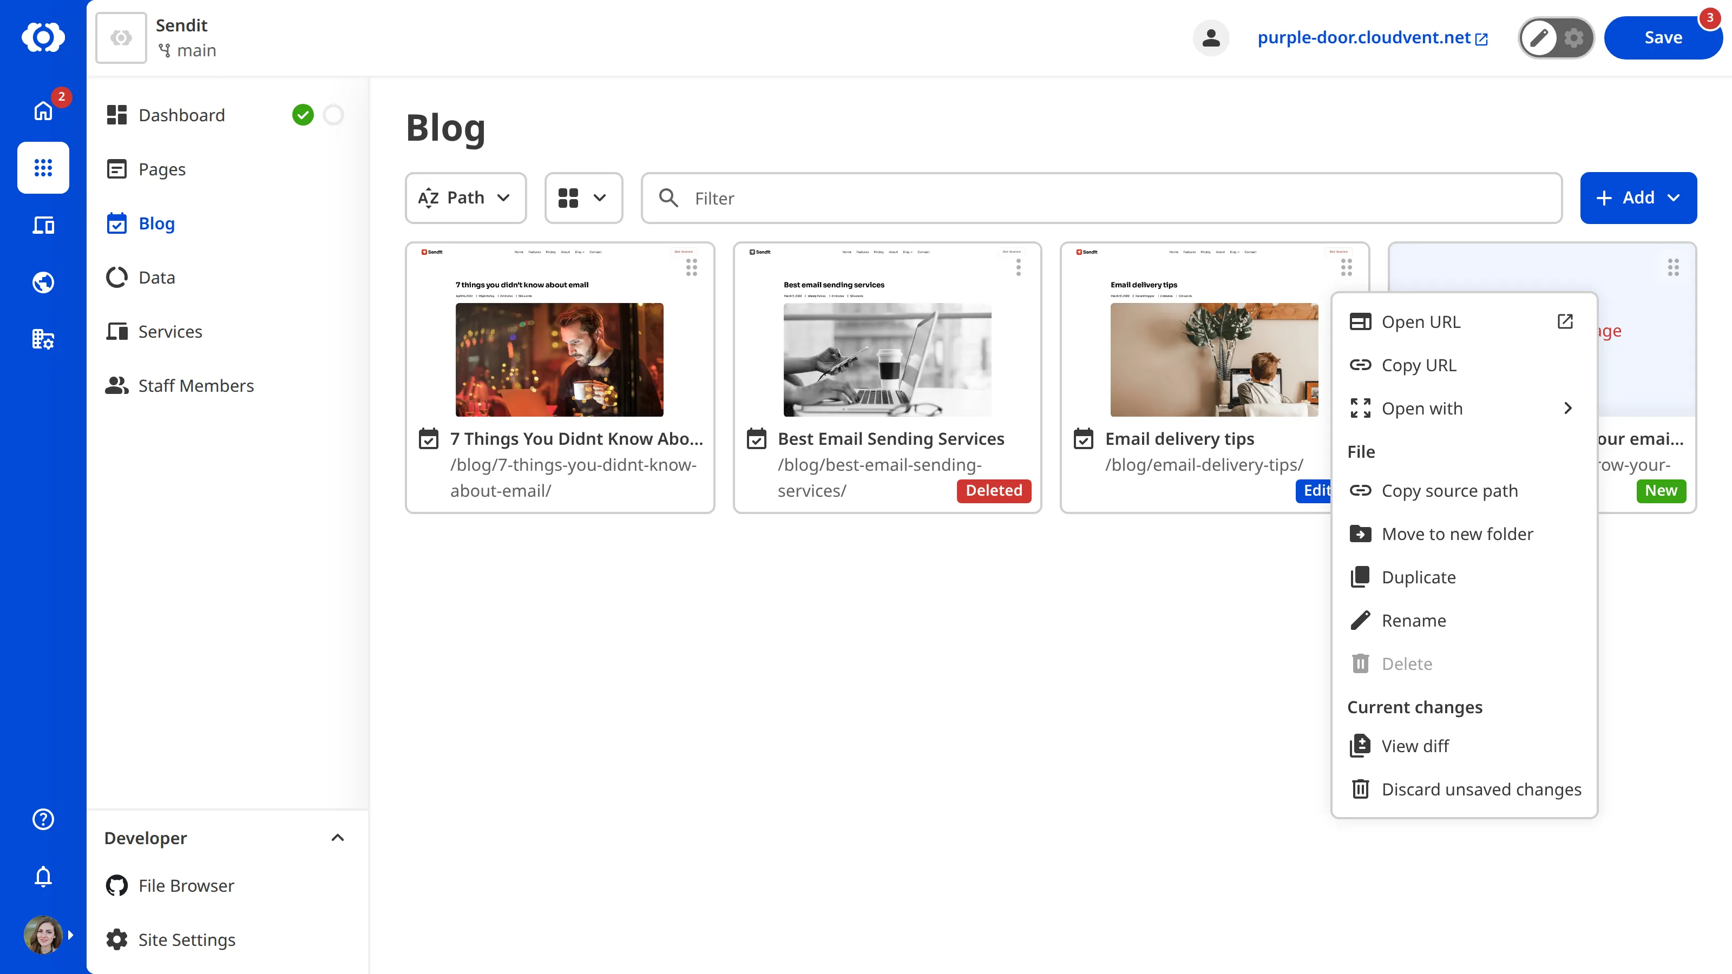Toggle the edit/settings mode switch
The height and width of the screenshot is (974, 1732).
coord(1556,38)
